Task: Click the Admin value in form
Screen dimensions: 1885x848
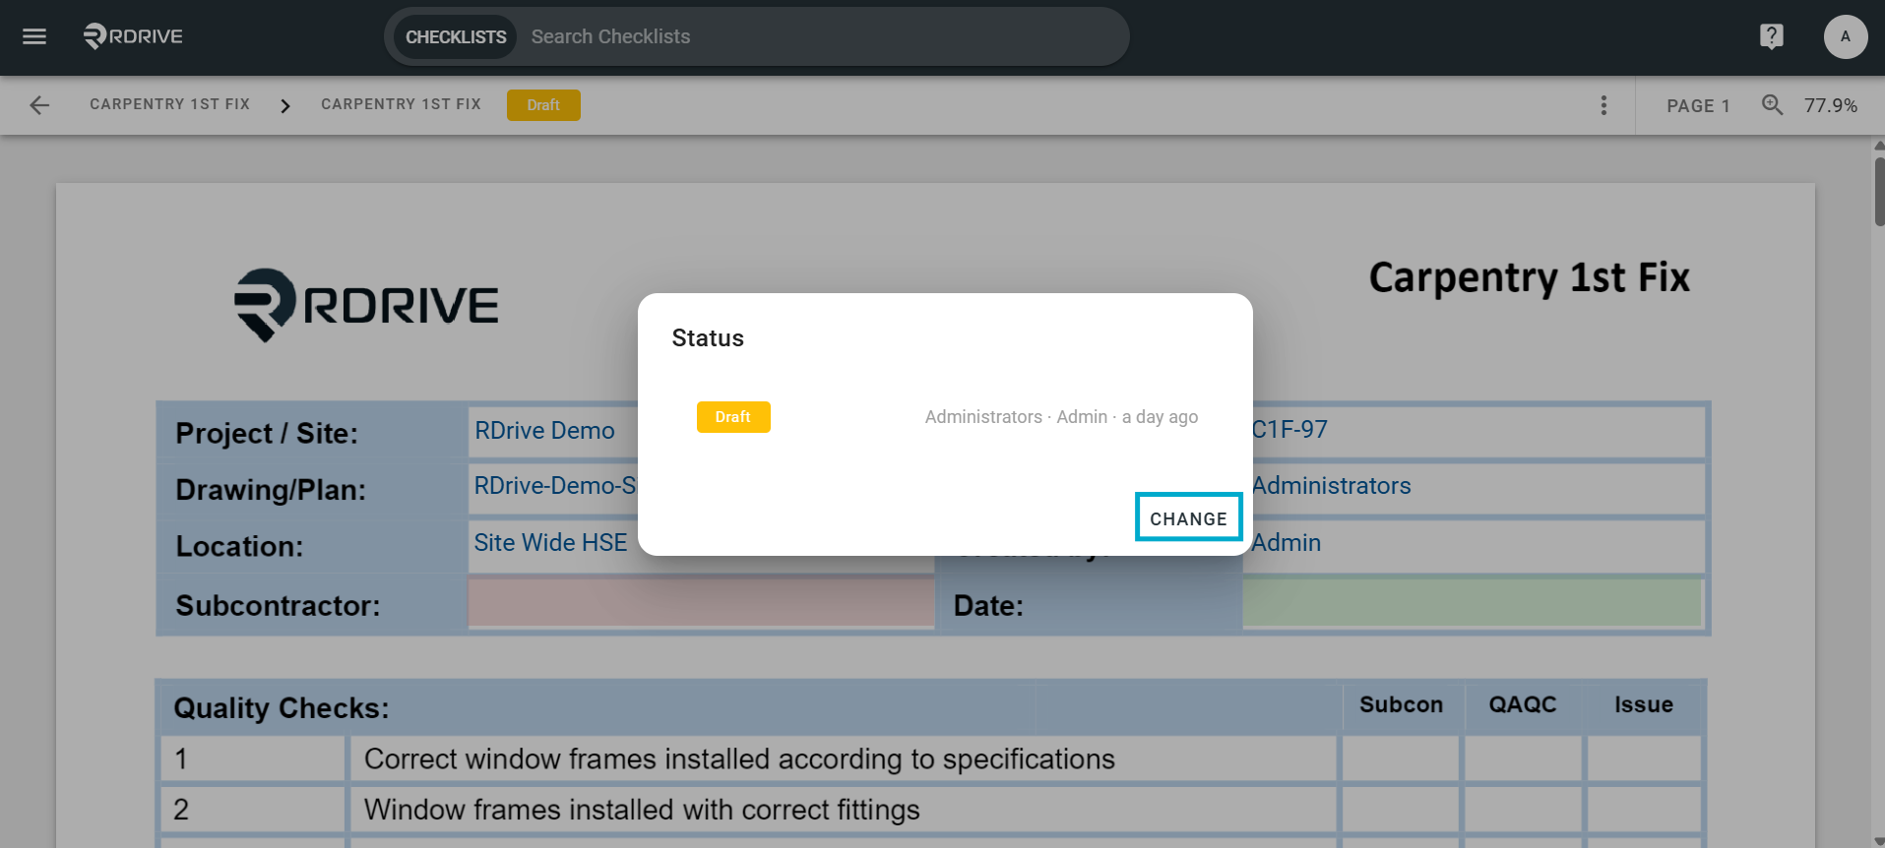Action: pyautogui.click(x=1286, y=543)
